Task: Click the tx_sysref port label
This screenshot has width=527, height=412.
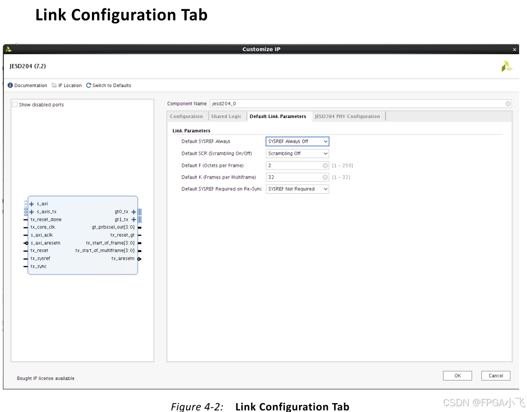Action: [40, 259]
